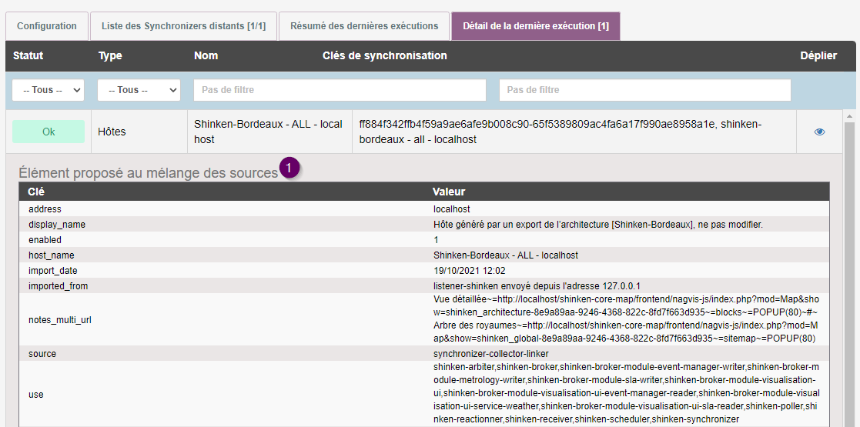Open the Statut filter dropdown
860x427 pixels.
coord(48,90)
